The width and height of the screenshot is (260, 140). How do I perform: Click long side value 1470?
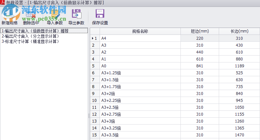pos(240,135)
